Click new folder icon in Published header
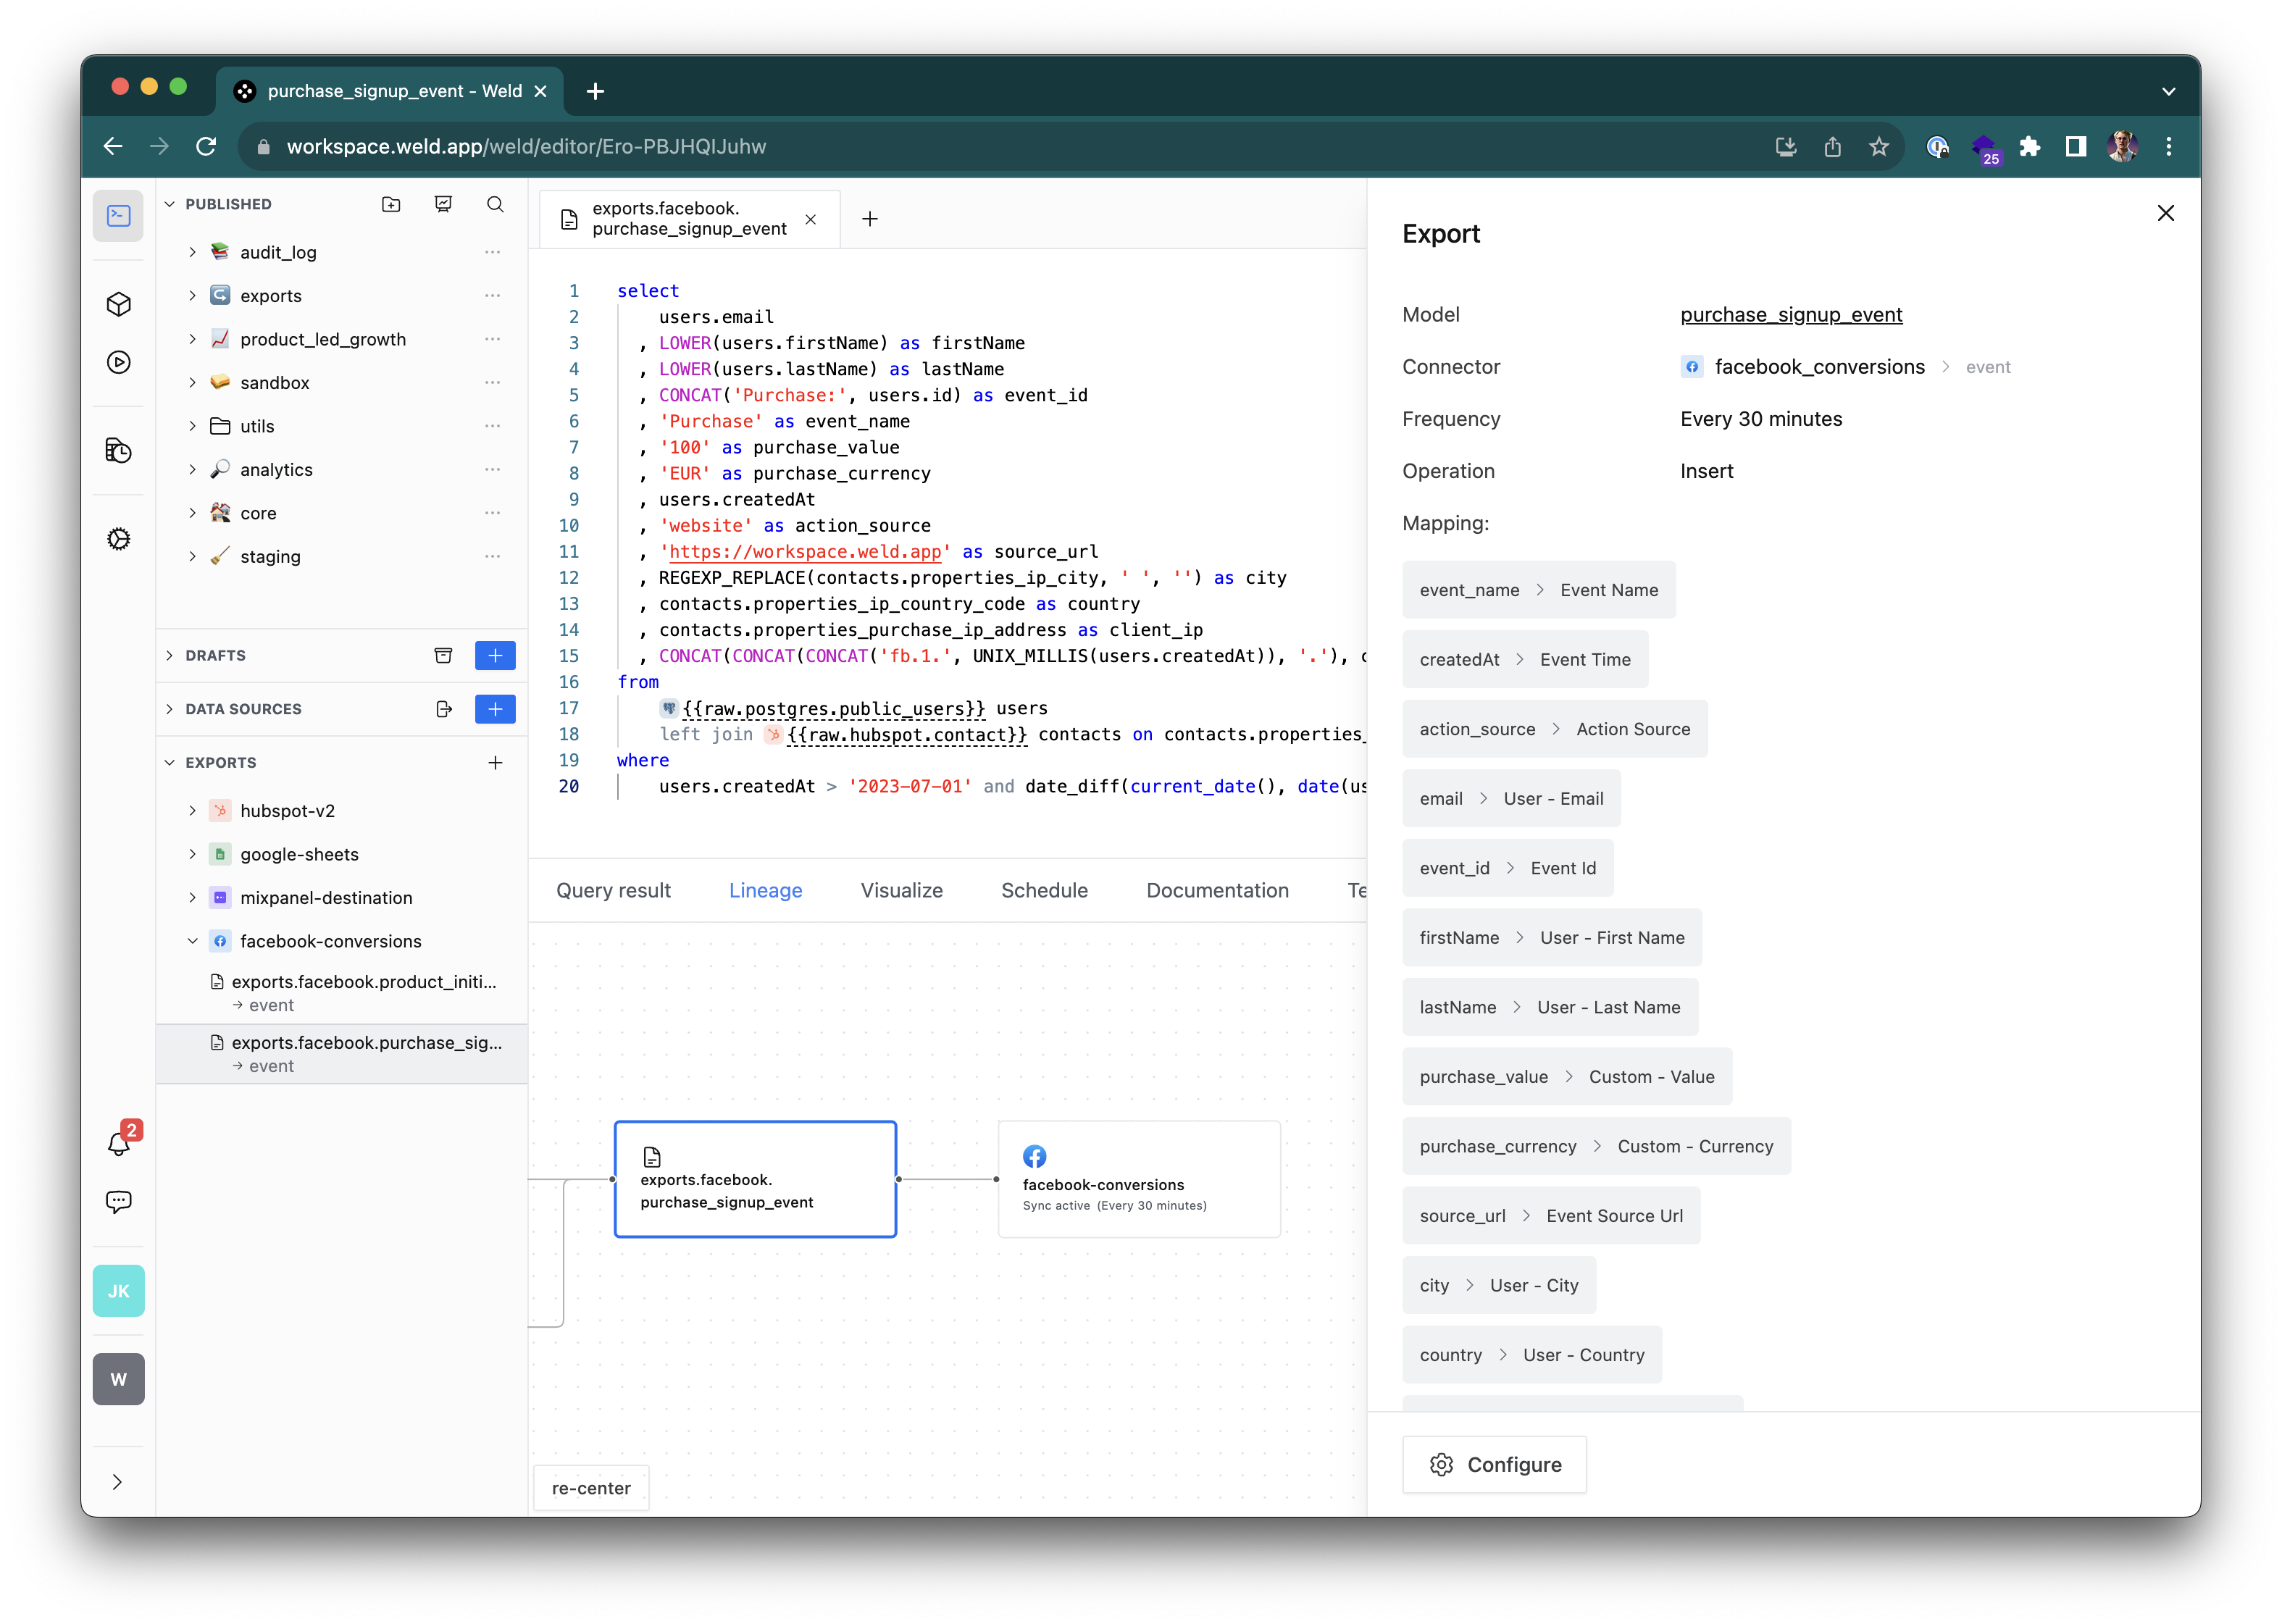This screenshot has width=2282, height=1624. pyautogui.click(x=391, y=204)
